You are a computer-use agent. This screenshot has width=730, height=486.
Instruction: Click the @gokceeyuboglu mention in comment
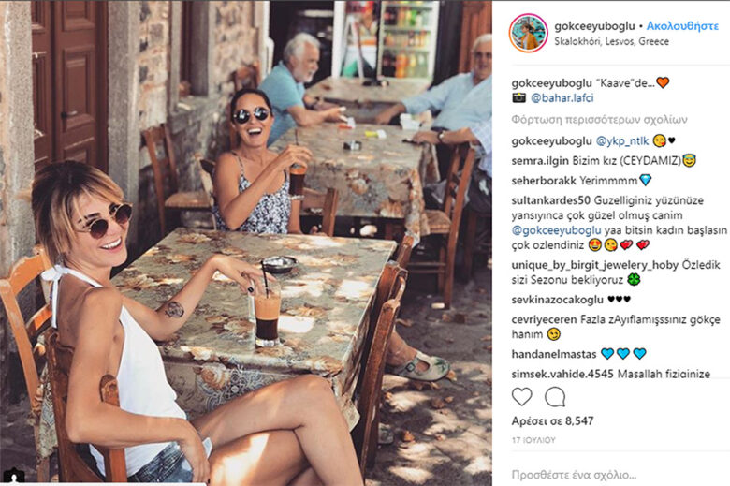556,230
